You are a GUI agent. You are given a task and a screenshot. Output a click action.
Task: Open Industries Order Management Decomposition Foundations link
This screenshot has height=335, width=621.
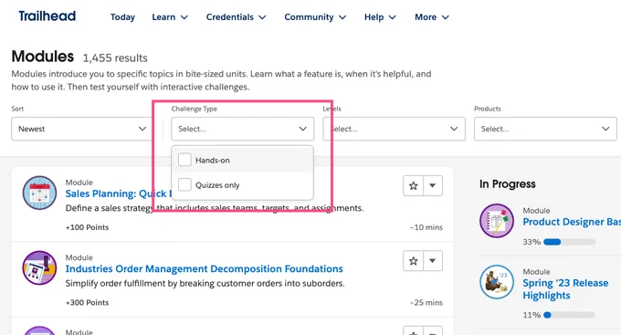coord(204,269)
